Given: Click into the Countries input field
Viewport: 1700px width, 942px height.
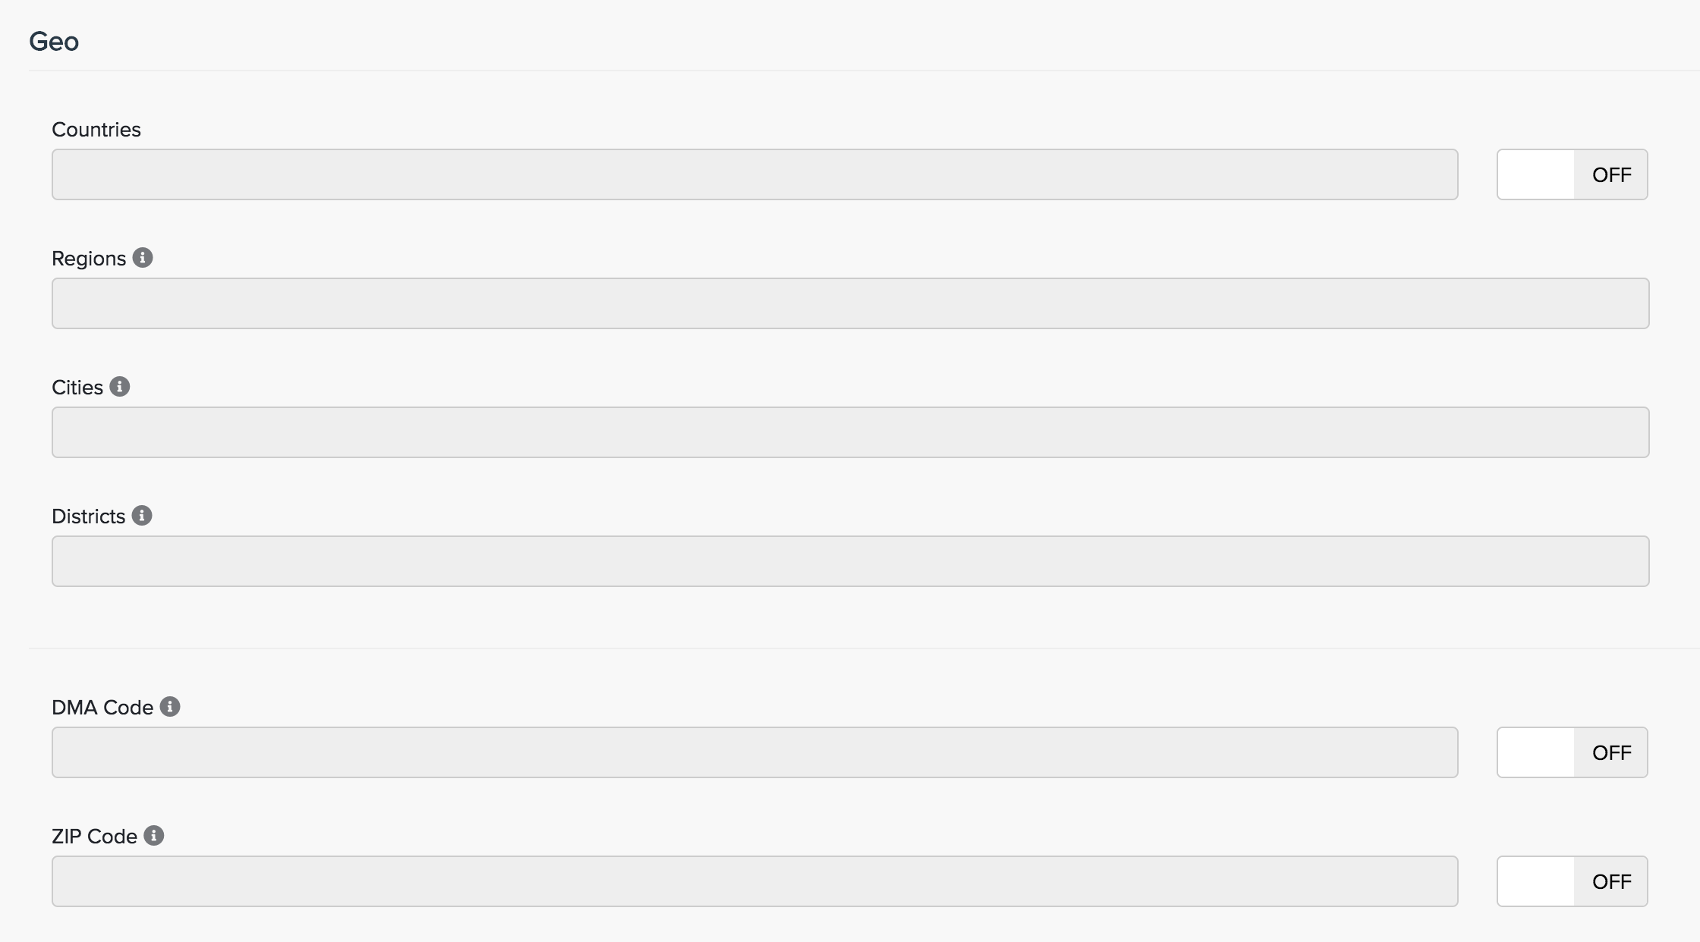Looking at the screenshot, I should (754, 174).
